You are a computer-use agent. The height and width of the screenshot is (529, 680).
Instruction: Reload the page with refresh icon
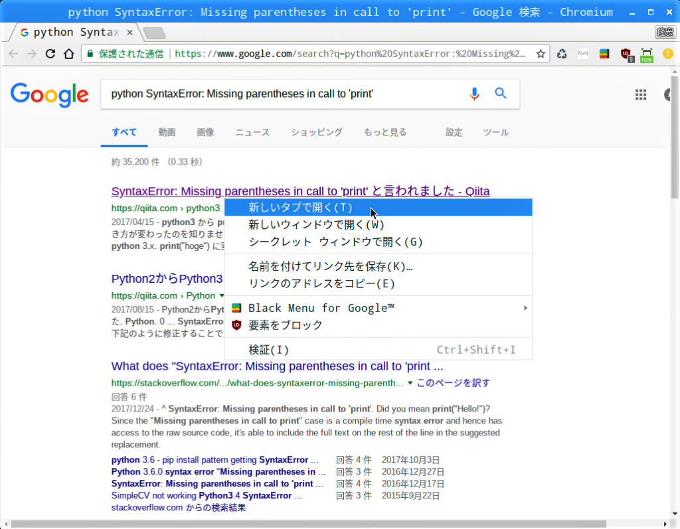click(x=50, y=54)
